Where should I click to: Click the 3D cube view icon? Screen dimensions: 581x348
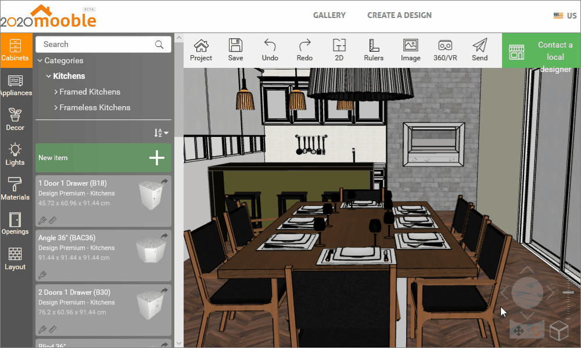pos(559,330)
